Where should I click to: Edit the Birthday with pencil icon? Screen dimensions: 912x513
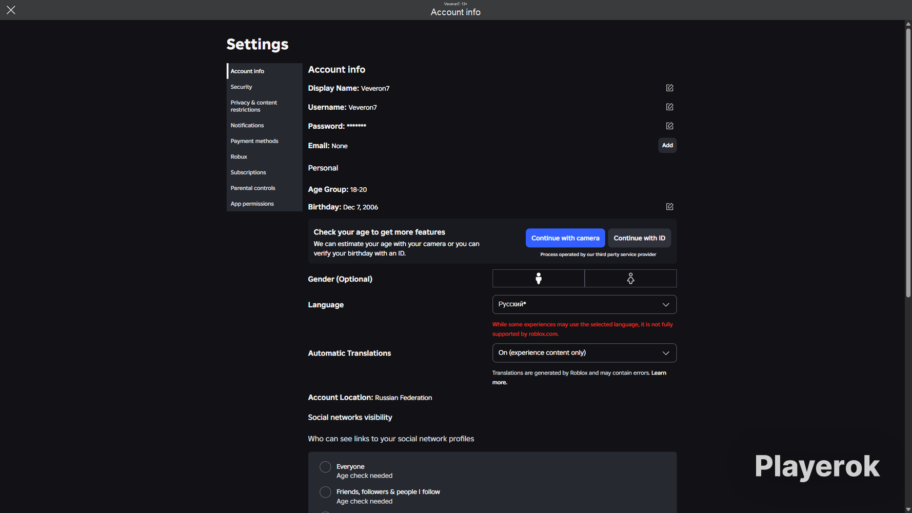pyautogui.click(x=669, y=207)
